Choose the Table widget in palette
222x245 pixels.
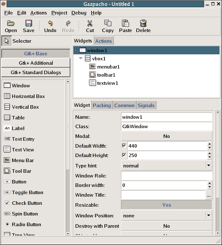pos(14,117)
